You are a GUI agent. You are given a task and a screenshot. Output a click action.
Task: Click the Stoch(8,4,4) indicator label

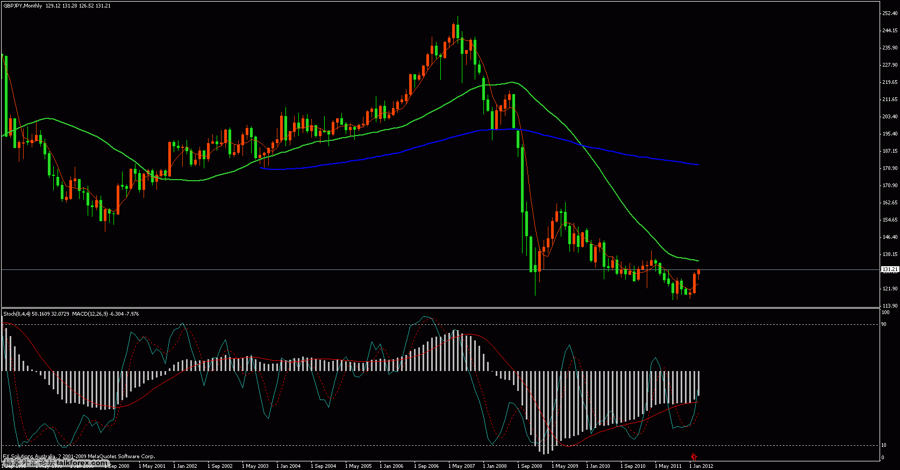[x=17, y=314]
